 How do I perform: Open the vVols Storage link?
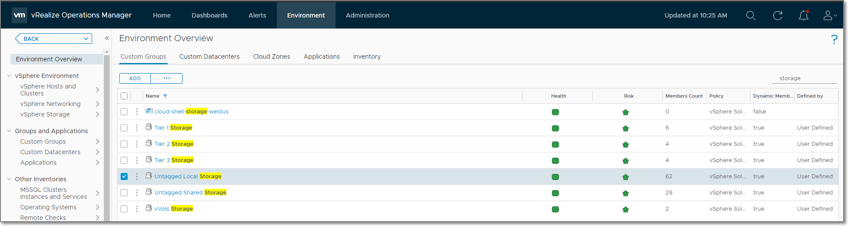[174, 209]
